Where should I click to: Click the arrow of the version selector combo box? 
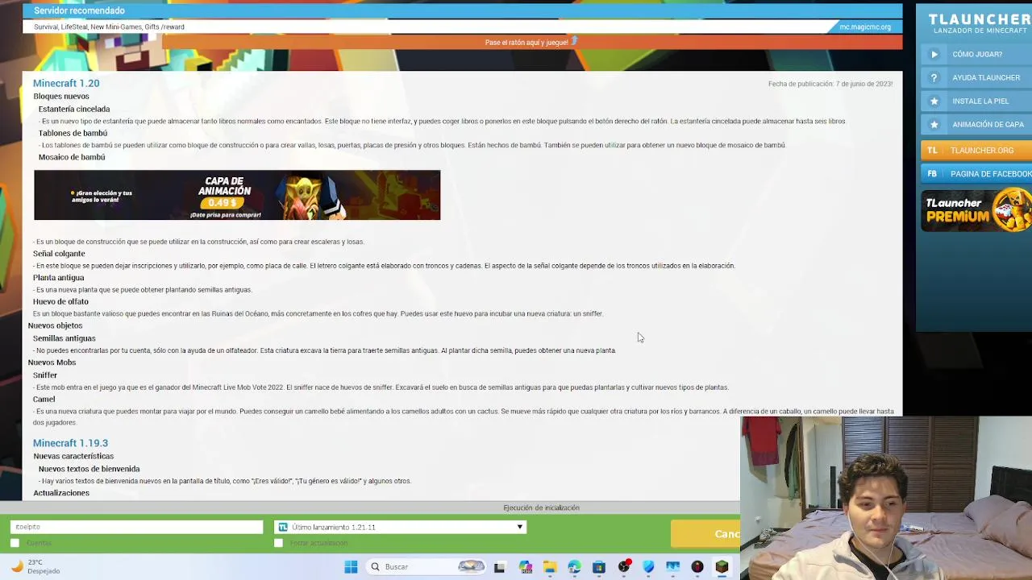pyautogui.click(x=520, y=527)
